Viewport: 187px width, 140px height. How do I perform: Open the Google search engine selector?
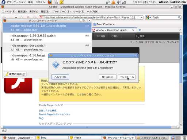tap(148, 17)
